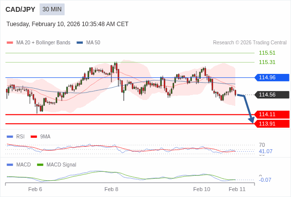Click the MA 50 blue legend swatch

click(80, 43)
